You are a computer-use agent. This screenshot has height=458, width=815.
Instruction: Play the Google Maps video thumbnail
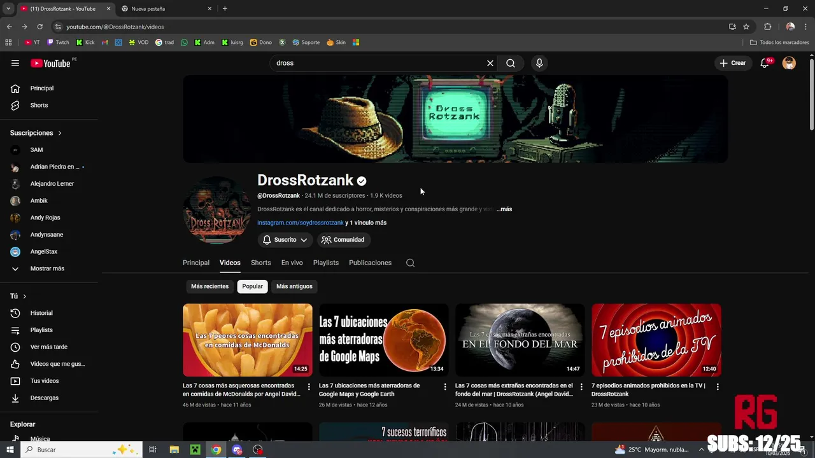[384, 340]
